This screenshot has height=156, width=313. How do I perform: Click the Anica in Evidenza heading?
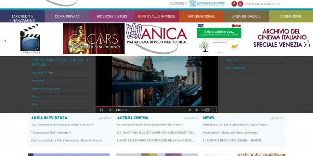tap(49, 118)
